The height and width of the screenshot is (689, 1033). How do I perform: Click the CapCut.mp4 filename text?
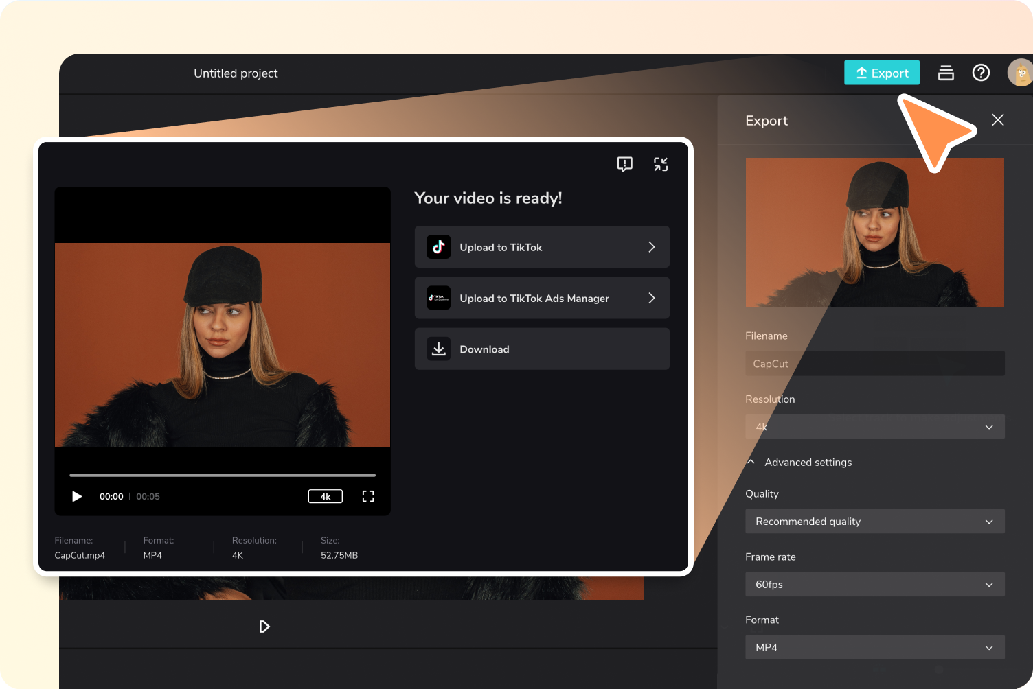80,555
